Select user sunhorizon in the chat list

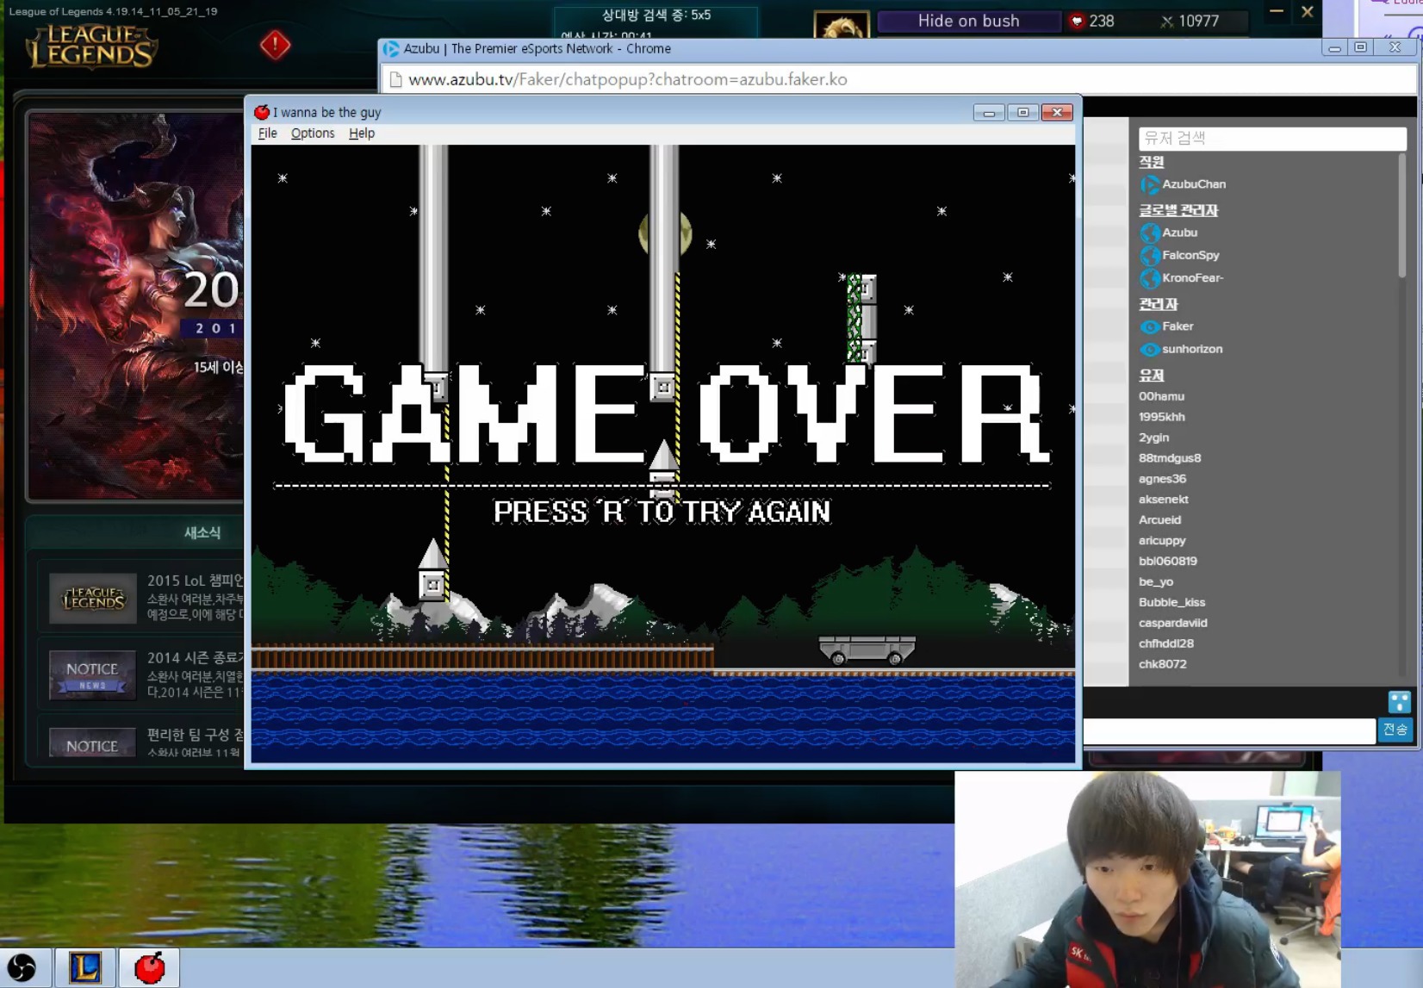pos(1192,350)
